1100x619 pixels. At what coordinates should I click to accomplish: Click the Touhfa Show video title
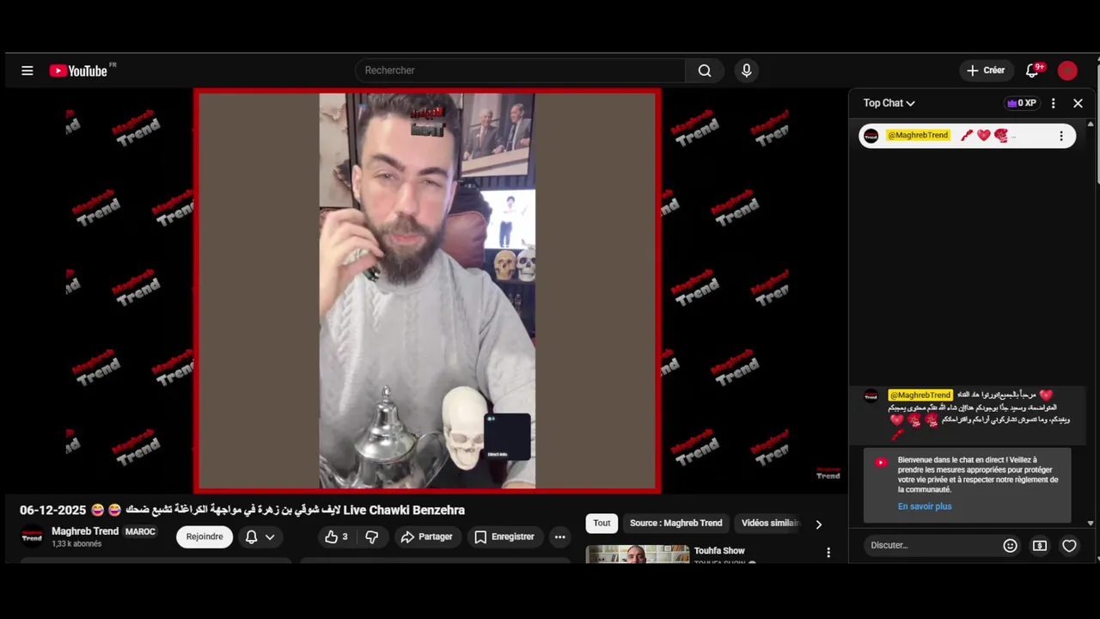(719, 551)
